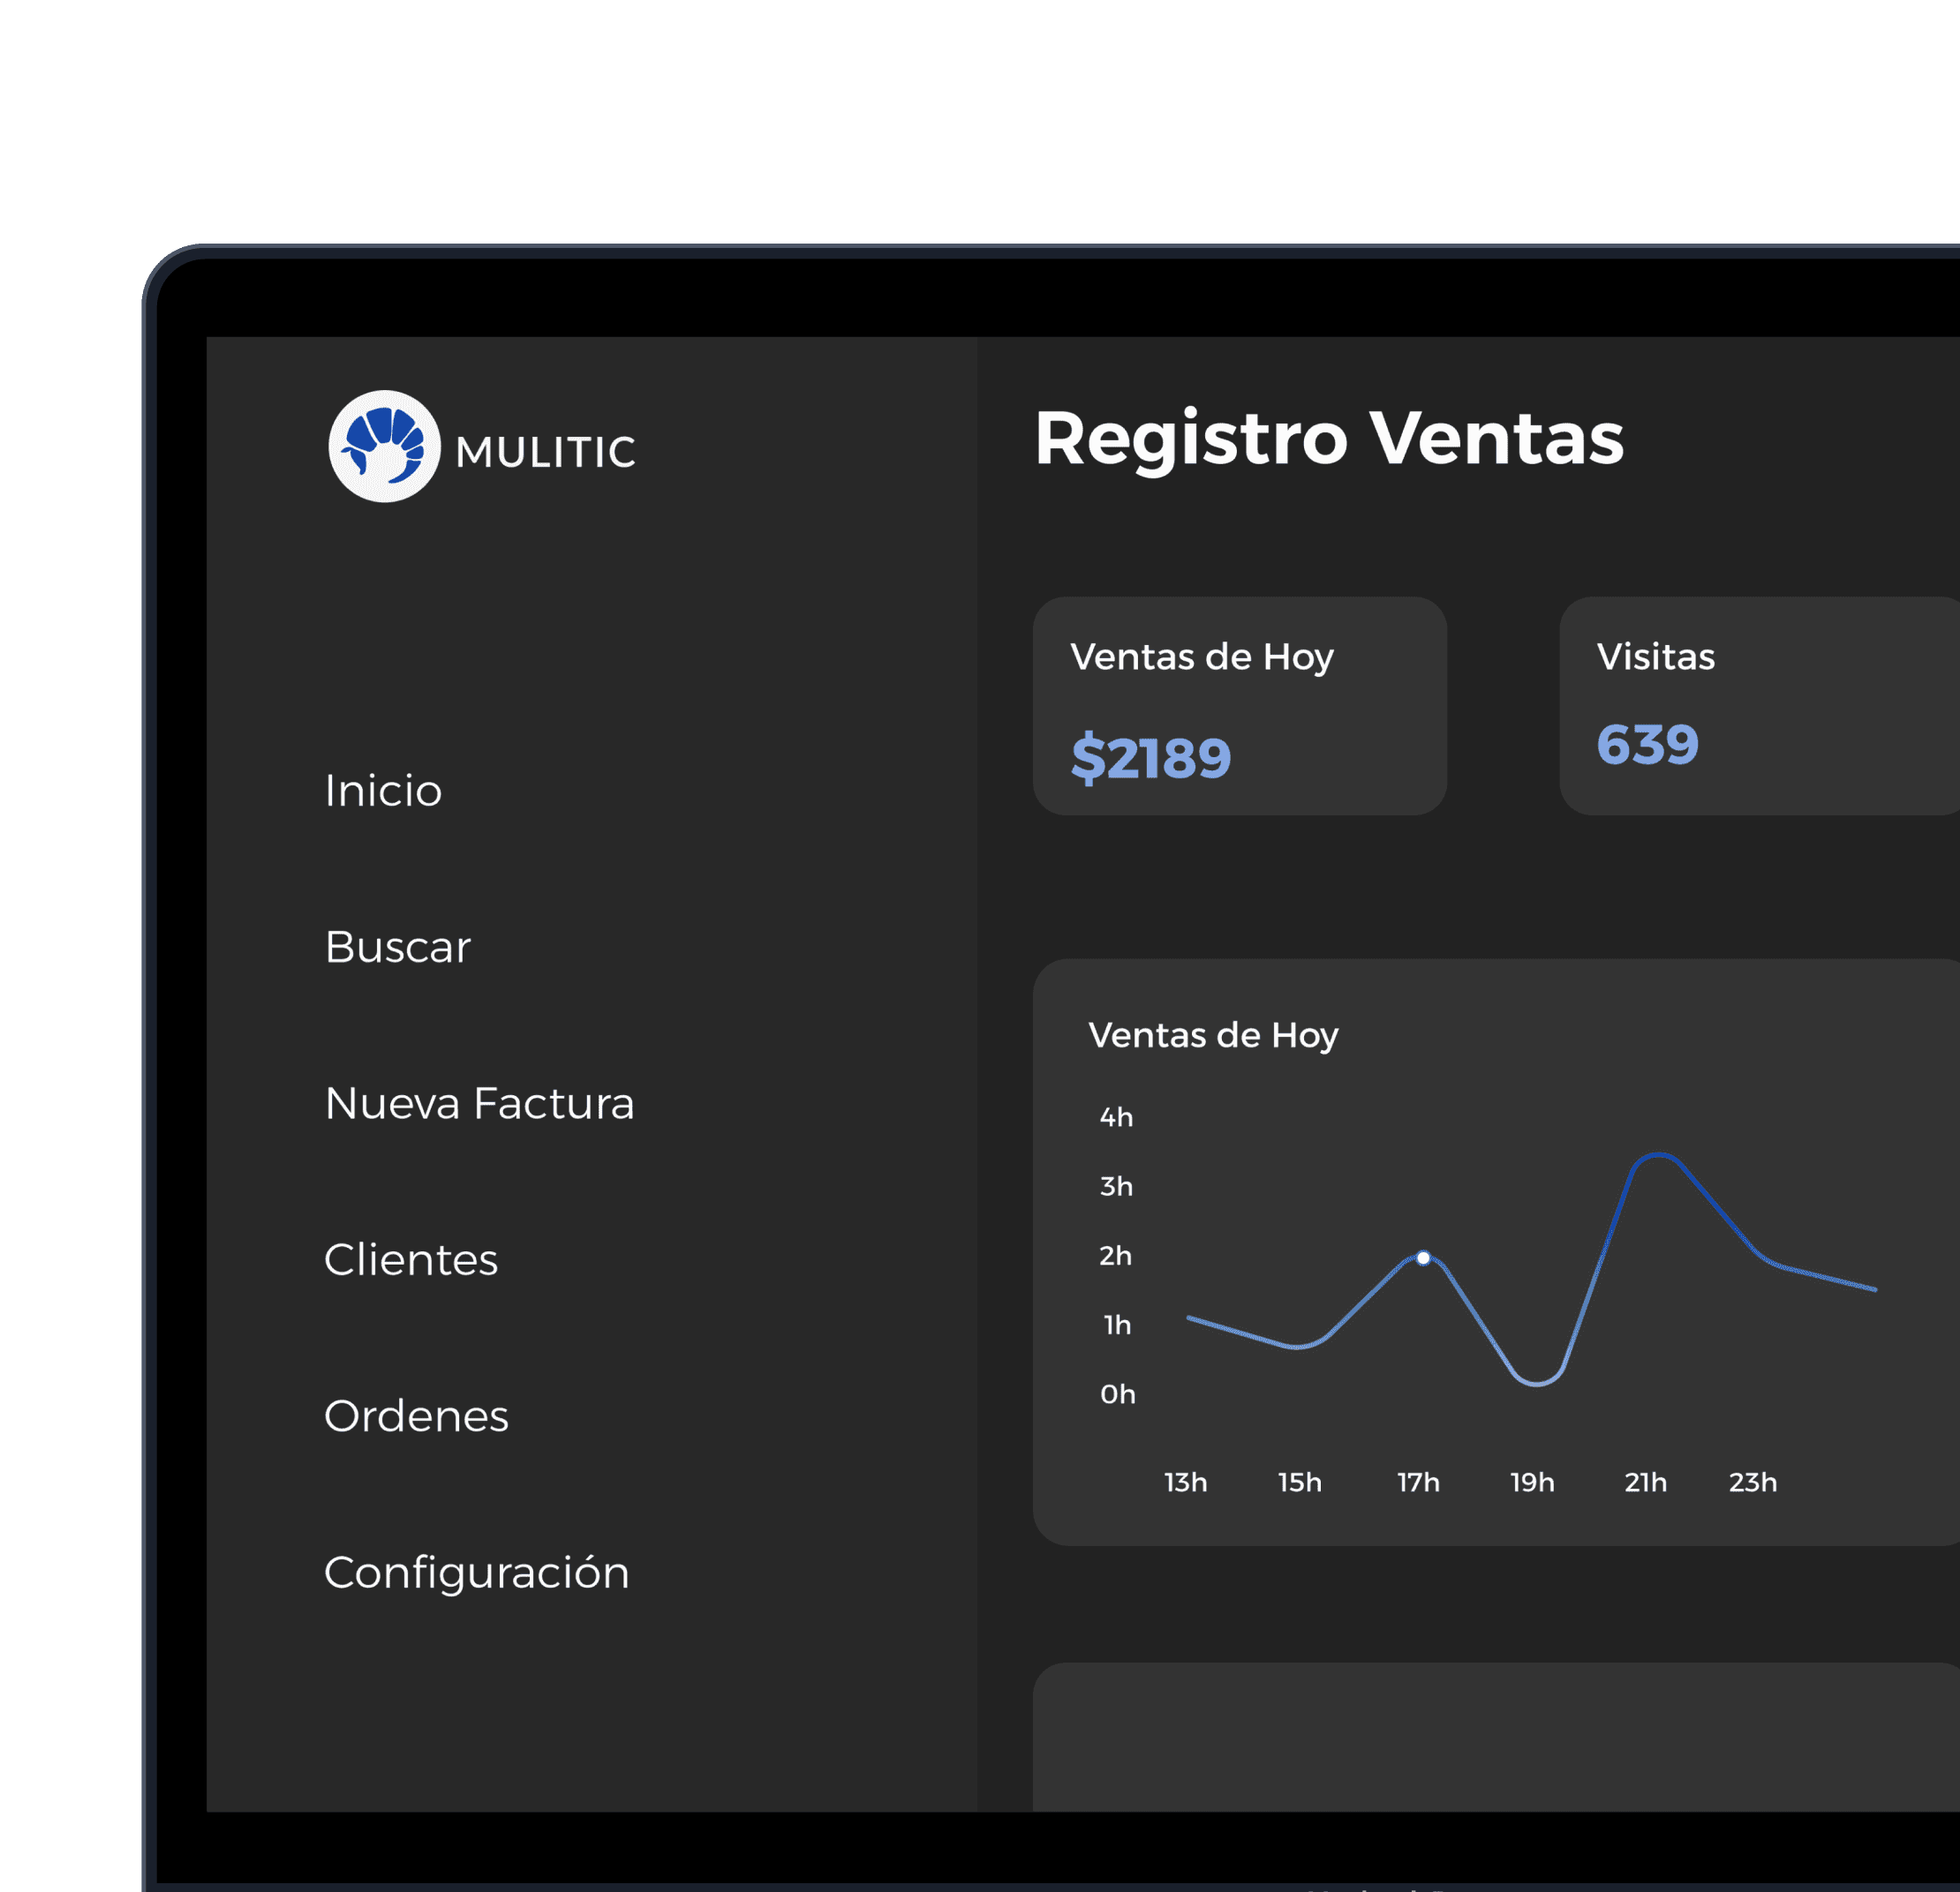Select the 13h axis label
The height and width of the screenshot is (1892, 1960).
[x=1186, y=1483]
